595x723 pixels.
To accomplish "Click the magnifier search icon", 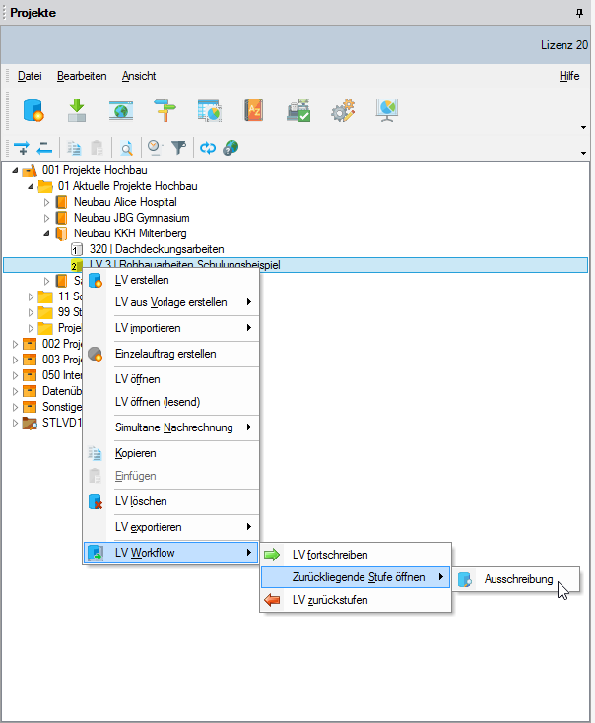I will 126,148.
